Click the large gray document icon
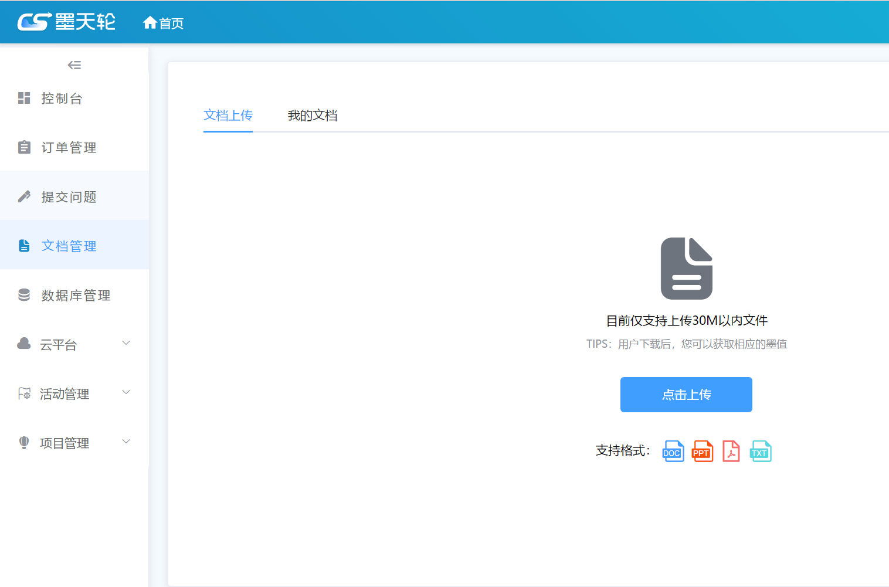This screenshot has width=889, height=587. 686,269
